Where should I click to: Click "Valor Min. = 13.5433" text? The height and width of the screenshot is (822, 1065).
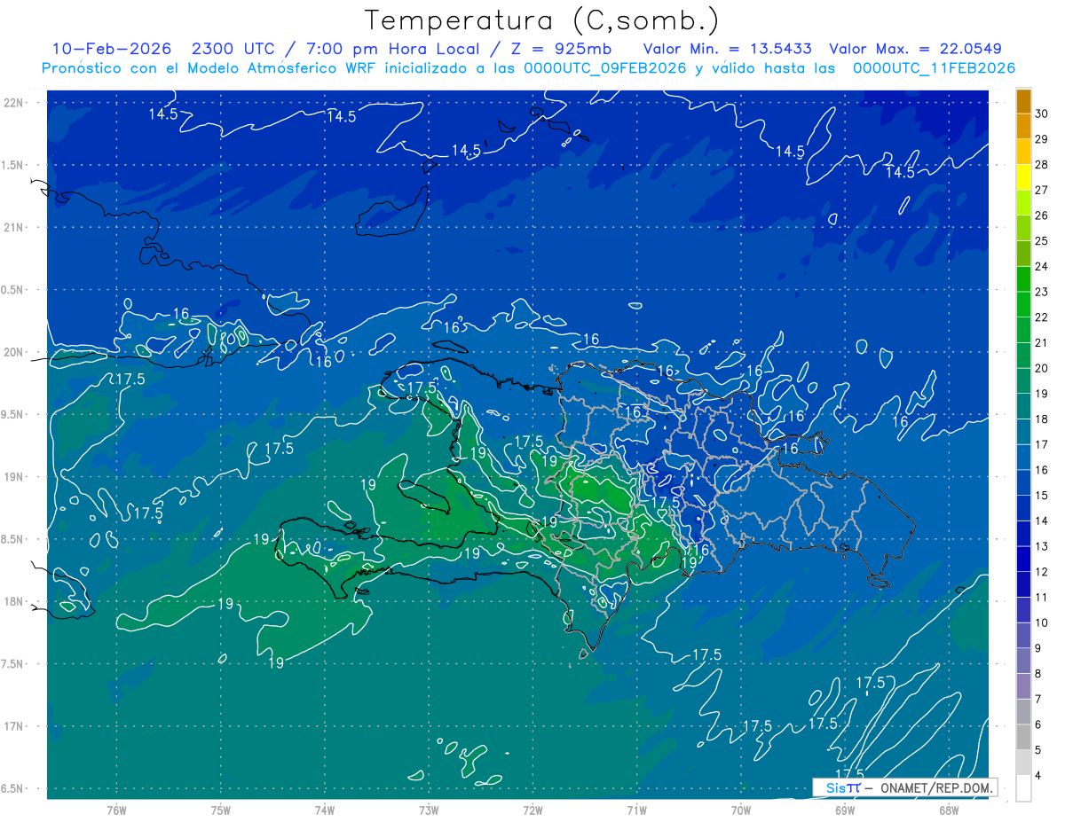(729, 49)
